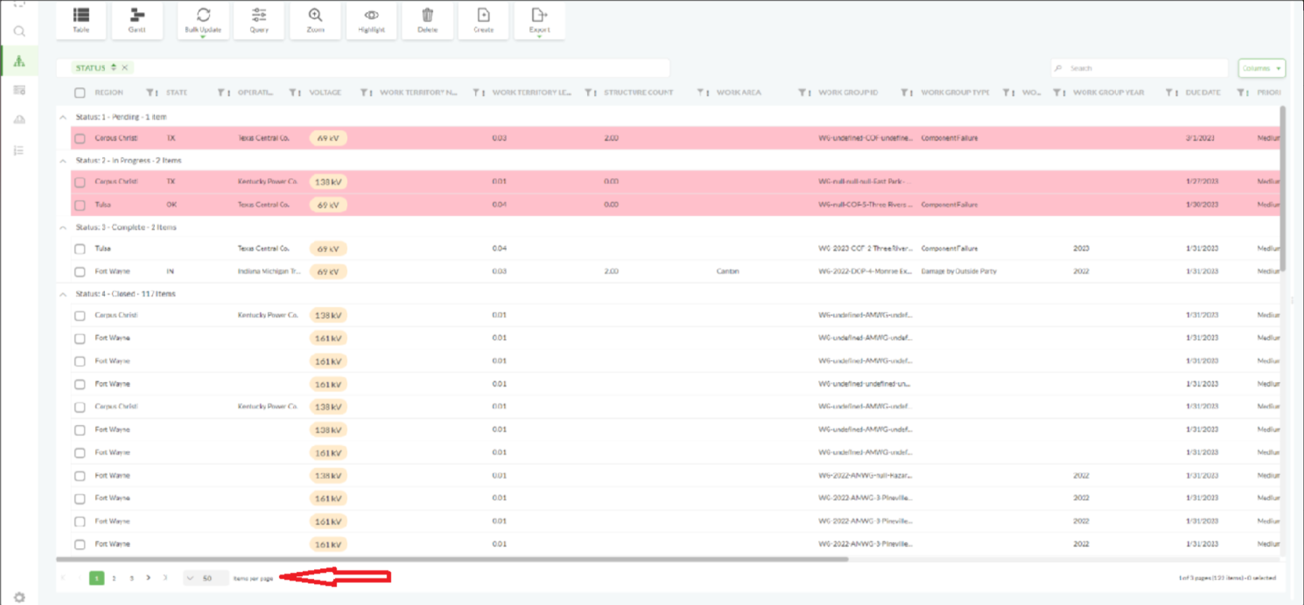The image size is (1304, 605).
Task: Switch to the Table view
Action: (x=81, y=20)
